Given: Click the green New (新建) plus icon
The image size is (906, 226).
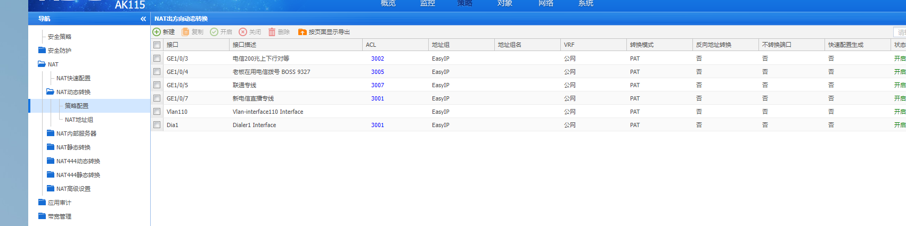Looking at the screenshot, I should pyautogui.click(x=157, y=32).
